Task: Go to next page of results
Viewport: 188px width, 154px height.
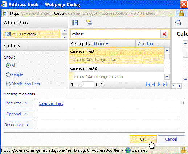Action: pos(159,85)
